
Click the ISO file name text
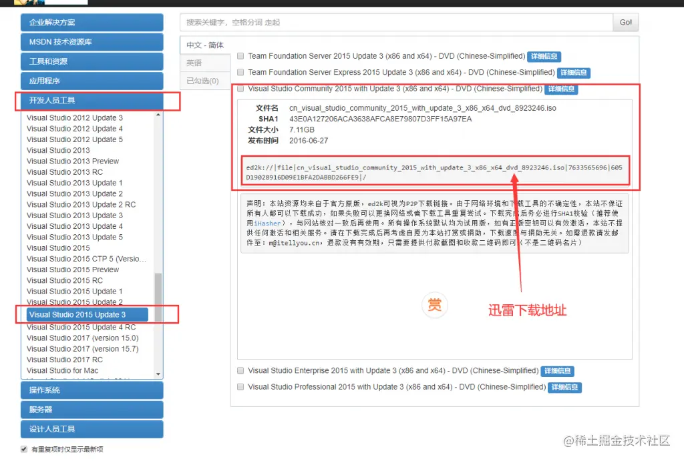click(x=423, y=108)
